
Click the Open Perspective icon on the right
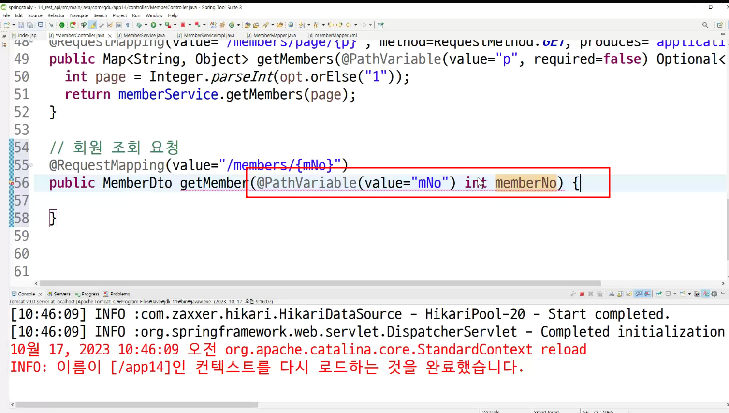pyautogui.click(x=720, y=25)
